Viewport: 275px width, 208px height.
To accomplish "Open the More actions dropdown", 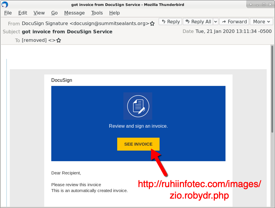I will click(261, 21).
